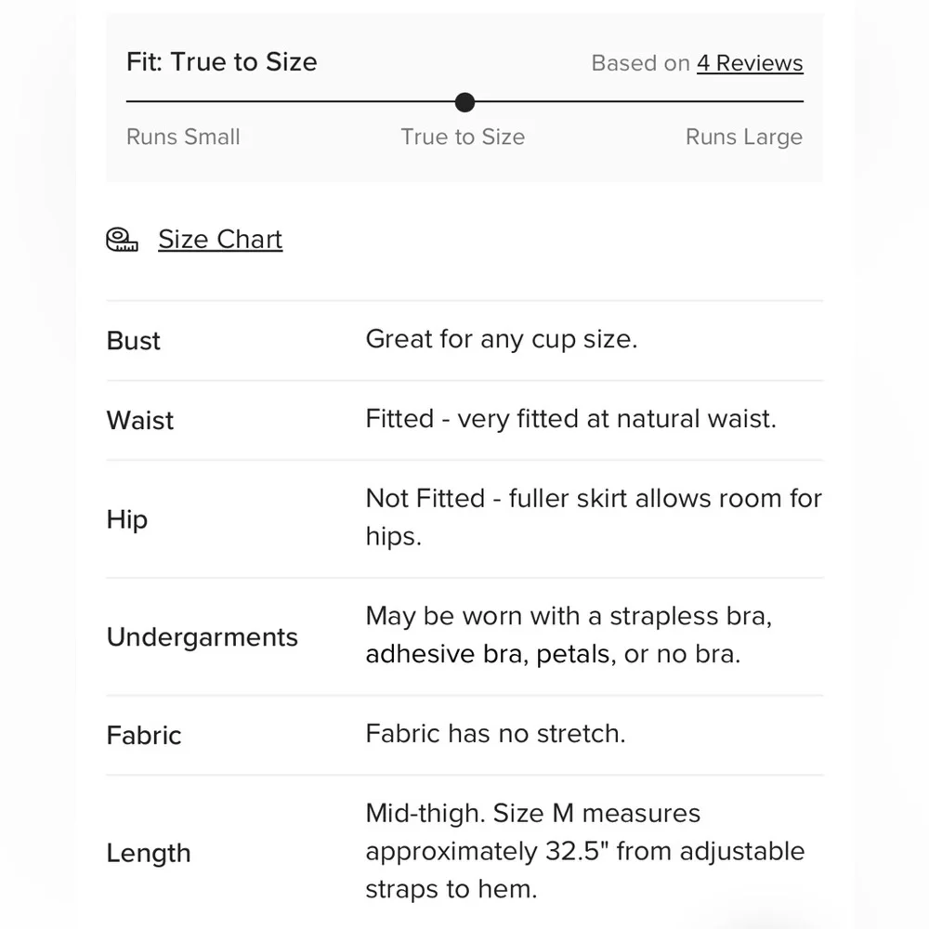Open the Size Chart link
This screenshot has width=929, height=929.
point(220,240)
